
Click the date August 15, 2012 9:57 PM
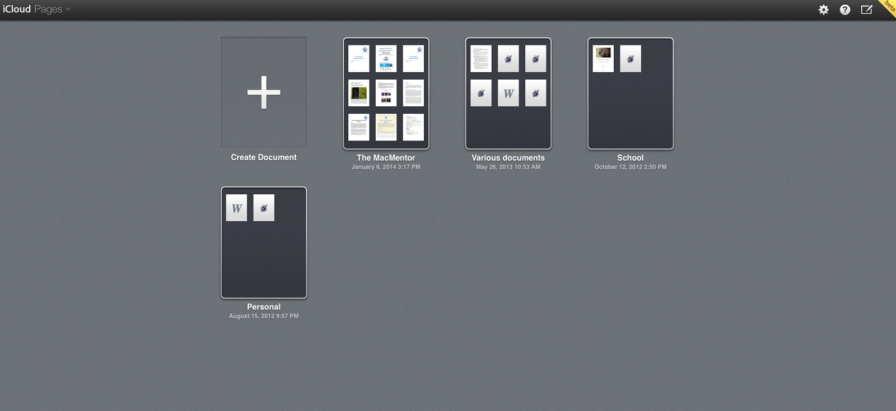(264, 316)
